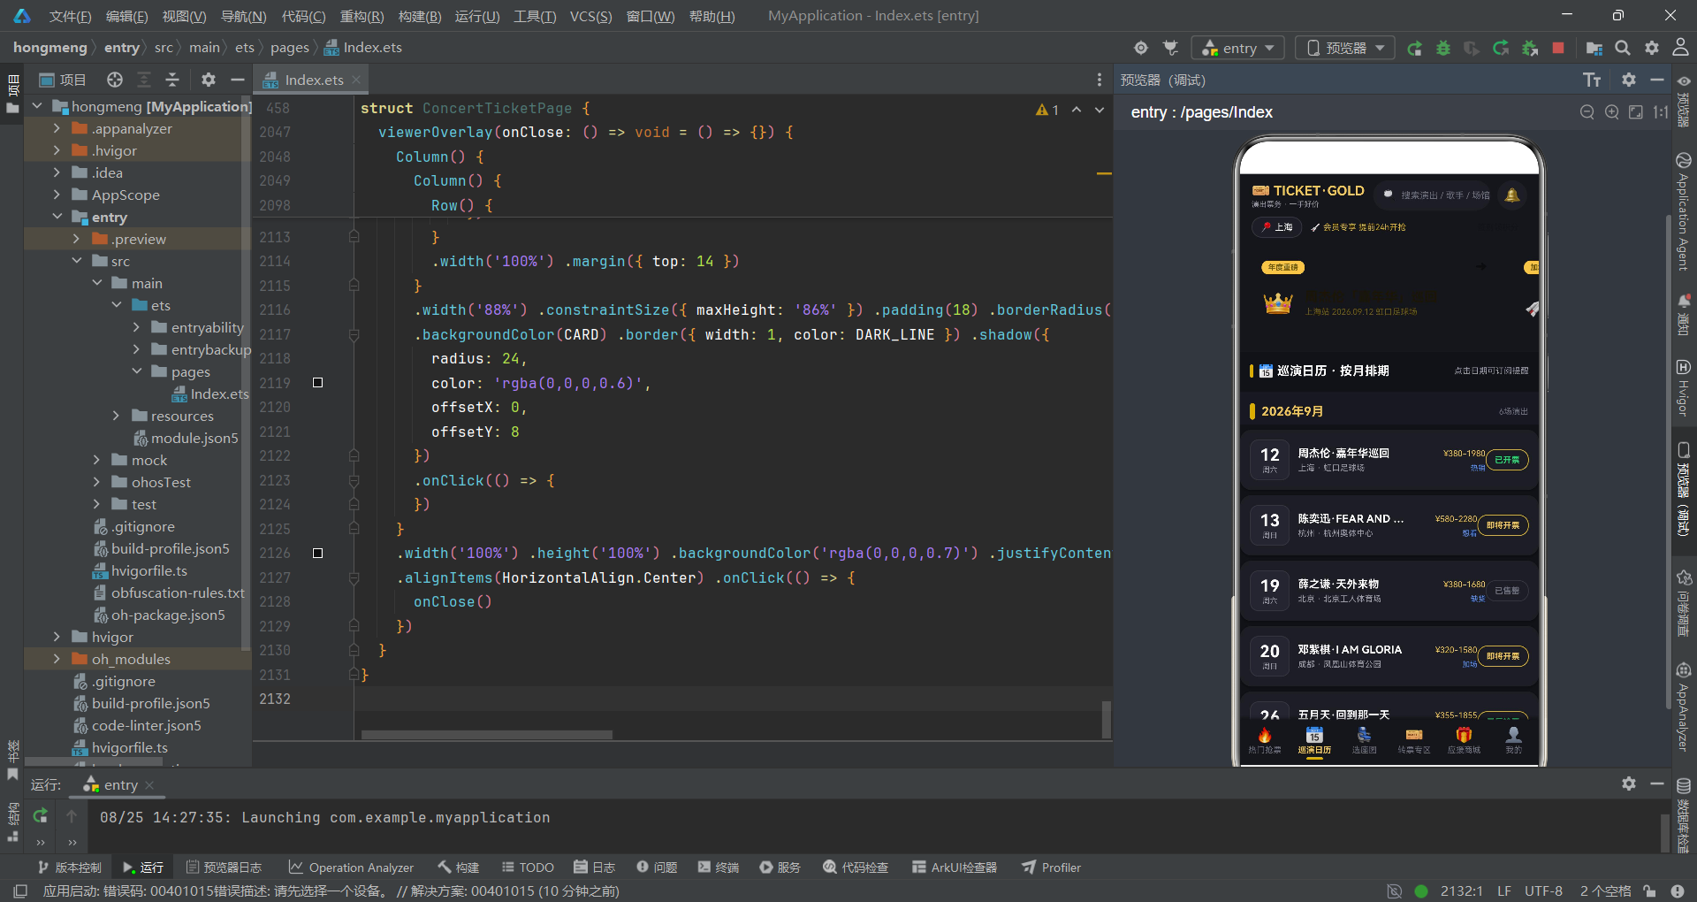Expand the resources folder
This screenshot has height=902, width=1697.
point(116,416)
